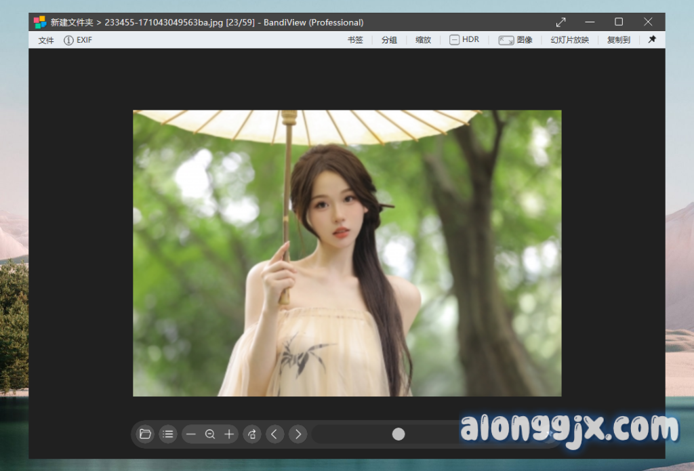This screenshot has width=694, height=471.
Task: Go to previous image with left arrow
Action: tap(274, 434)
